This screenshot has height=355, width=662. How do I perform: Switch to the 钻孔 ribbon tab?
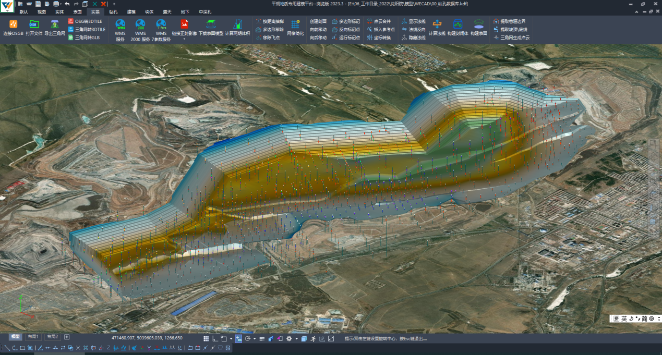point(113,11)
